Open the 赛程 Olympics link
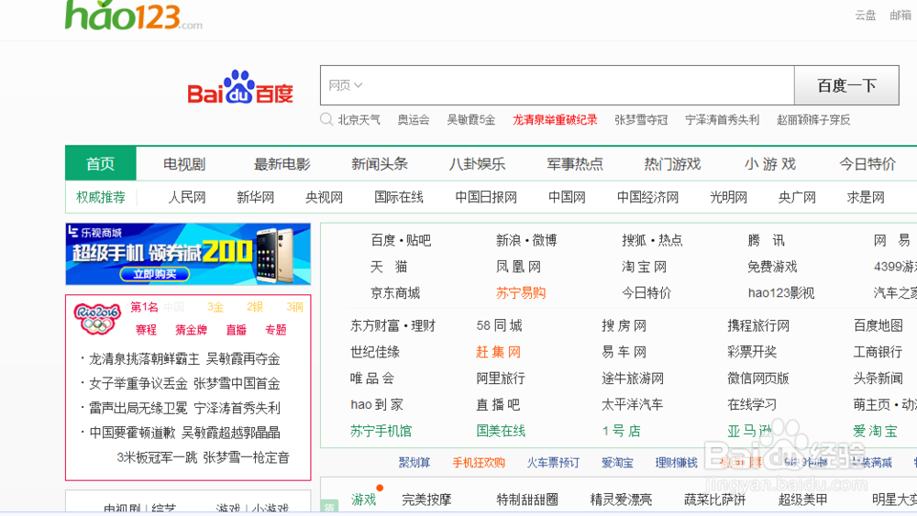 pyautogui.click(x=146, y=330)
